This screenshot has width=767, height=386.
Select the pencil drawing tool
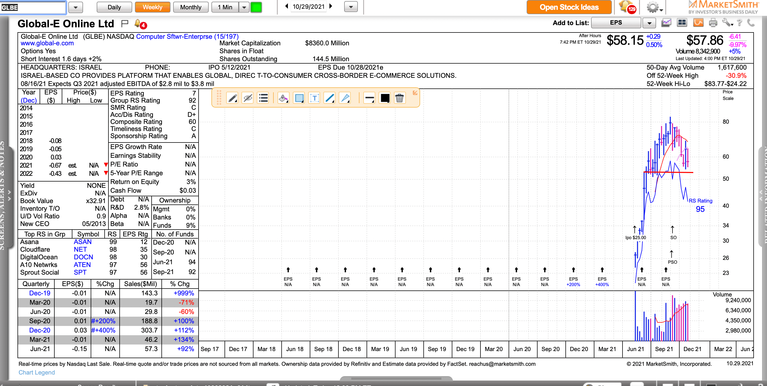point(232,98)
